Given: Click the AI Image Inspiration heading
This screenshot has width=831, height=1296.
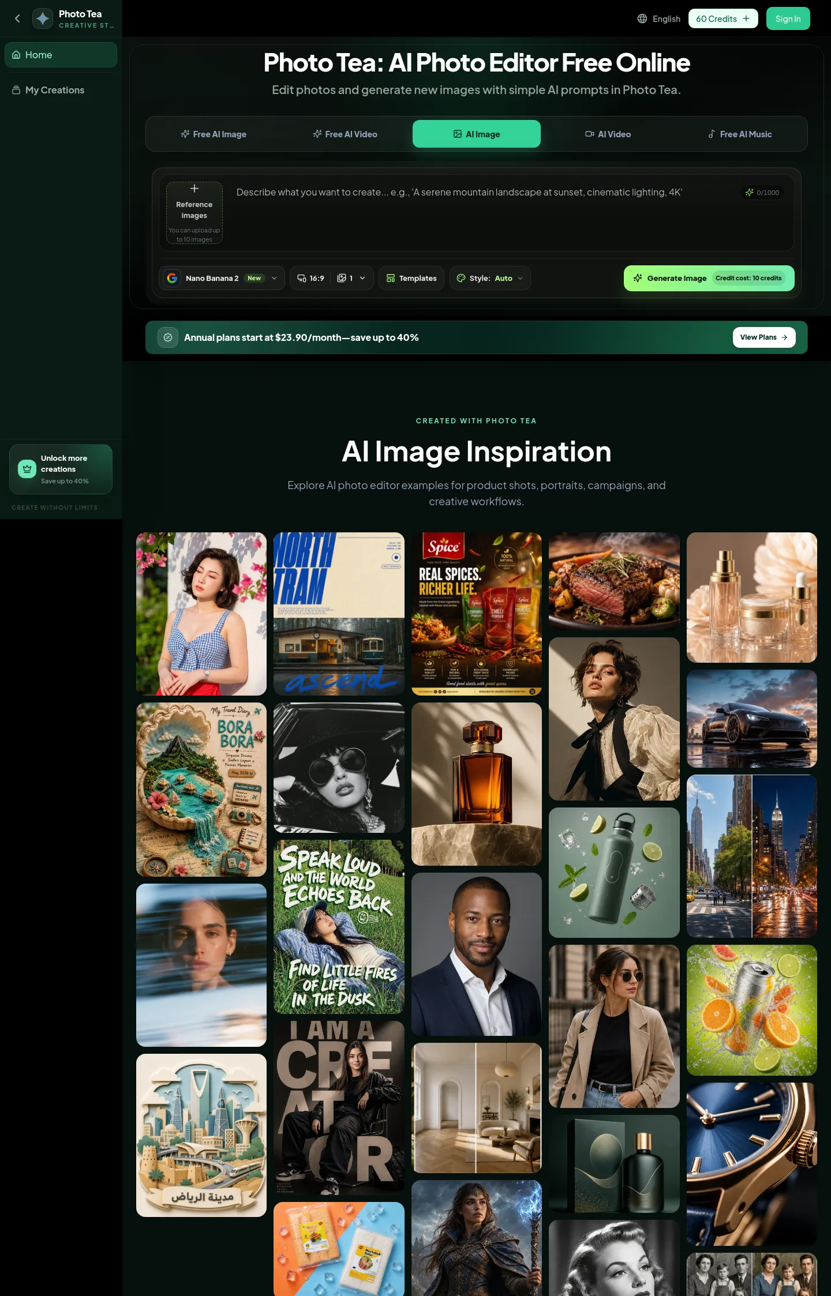Looking at the screenshot, I should pos(477,451).
